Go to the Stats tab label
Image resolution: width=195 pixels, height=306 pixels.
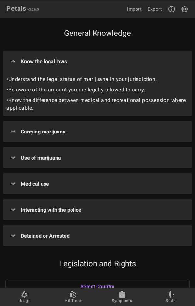point(171,301)
